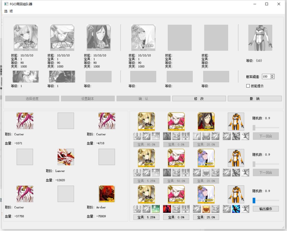Click the orange mystic code suit in turn three
The image size is (287, 231).
tap(236, 194)
